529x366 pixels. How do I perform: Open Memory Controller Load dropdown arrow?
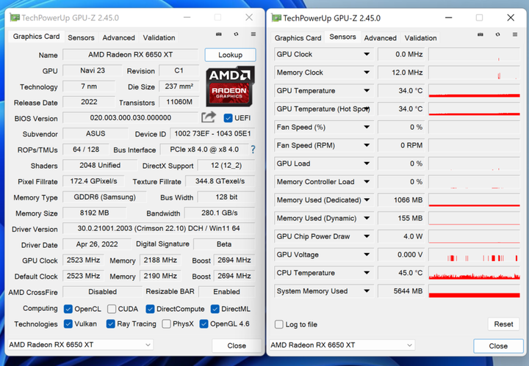coord(367,181)
